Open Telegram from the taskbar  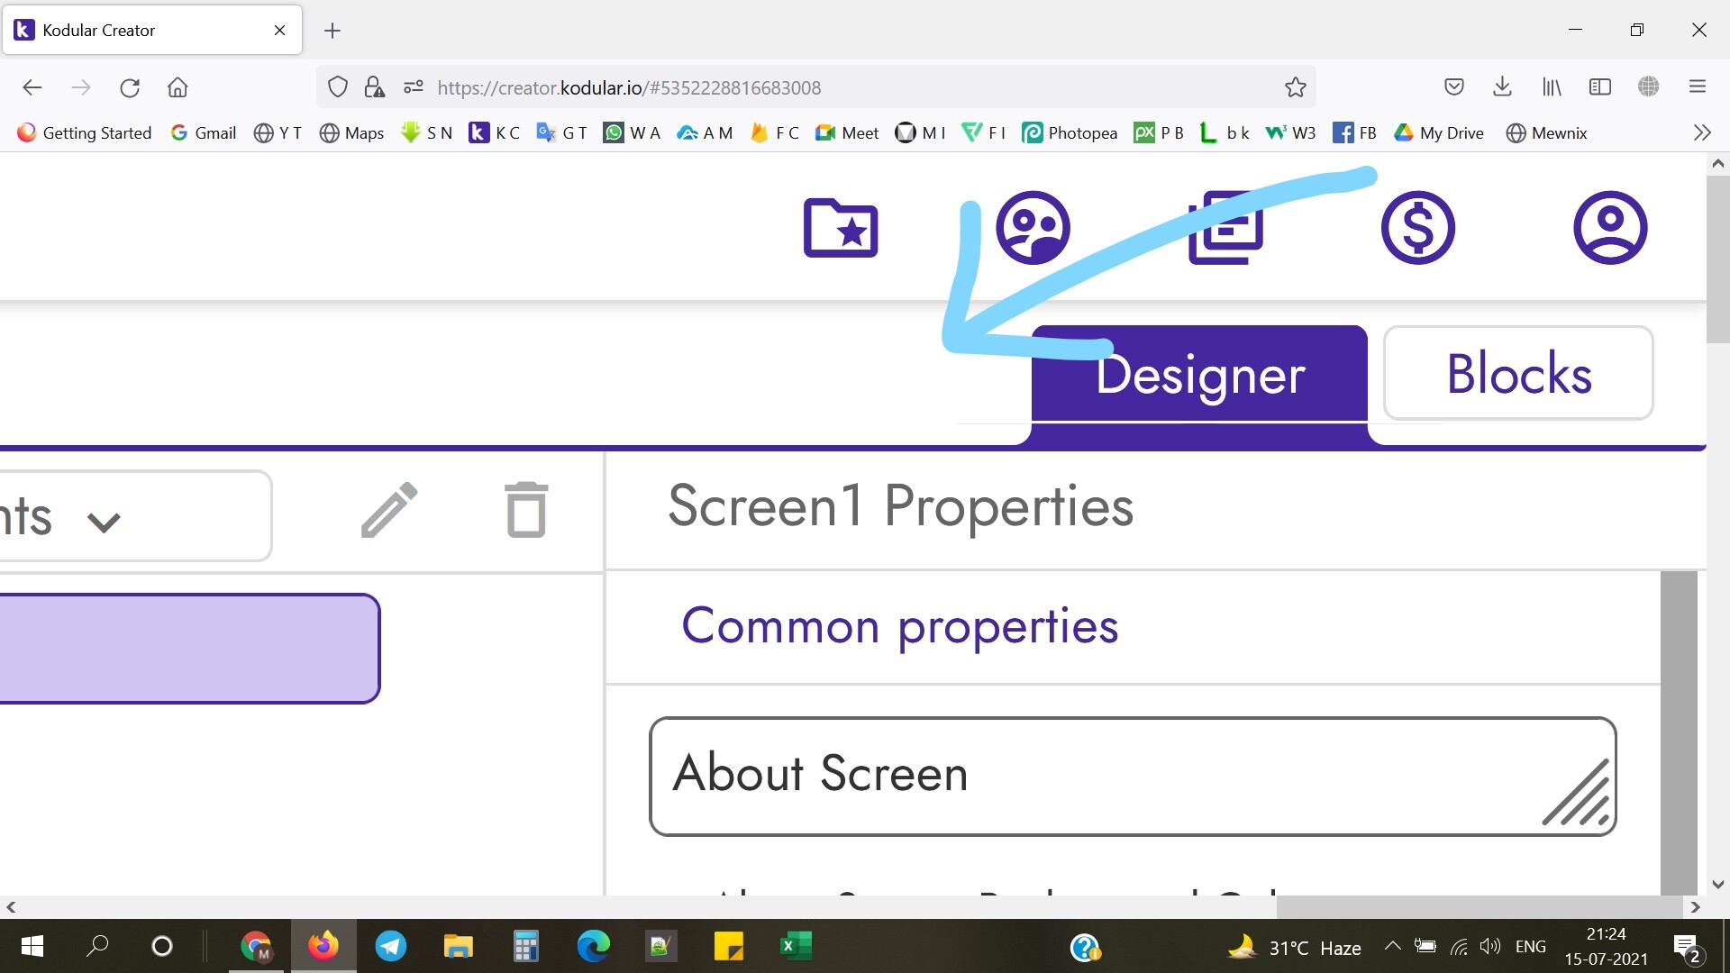[x=391, y=946]
